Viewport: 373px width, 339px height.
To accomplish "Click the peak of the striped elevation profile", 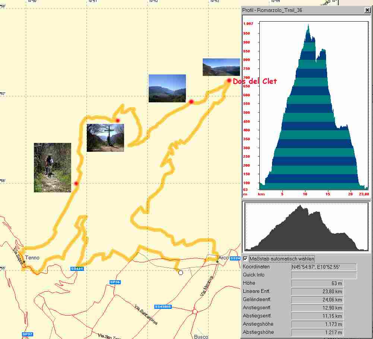I will [308, 25].
